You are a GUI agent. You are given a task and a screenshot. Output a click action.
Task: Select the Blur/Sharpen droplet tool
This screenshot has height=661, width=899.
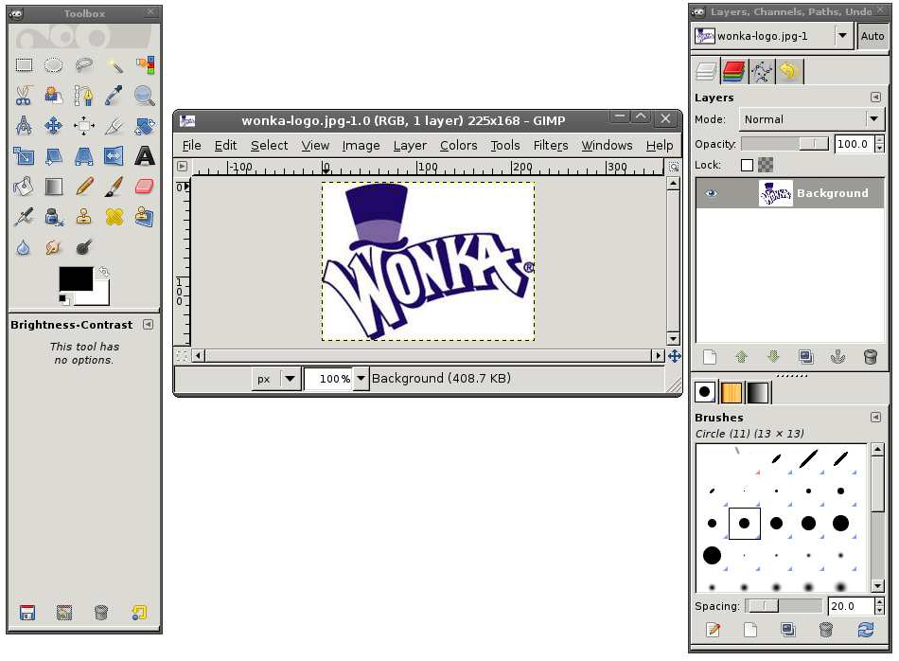(24, 247)
